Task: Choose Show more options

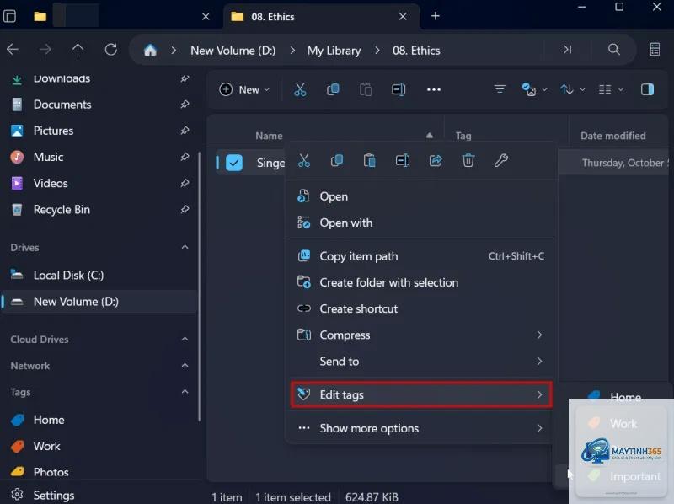Action: pos(420,428)
